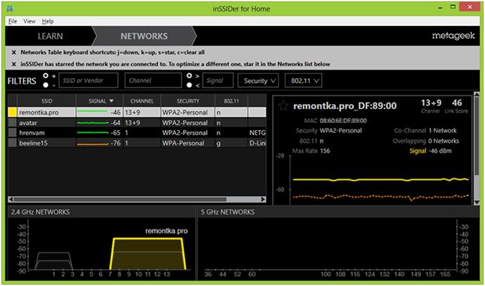The width and height of the screenshot is (485, 286).
Task: Open the Help menu
Action: (48, 21)
